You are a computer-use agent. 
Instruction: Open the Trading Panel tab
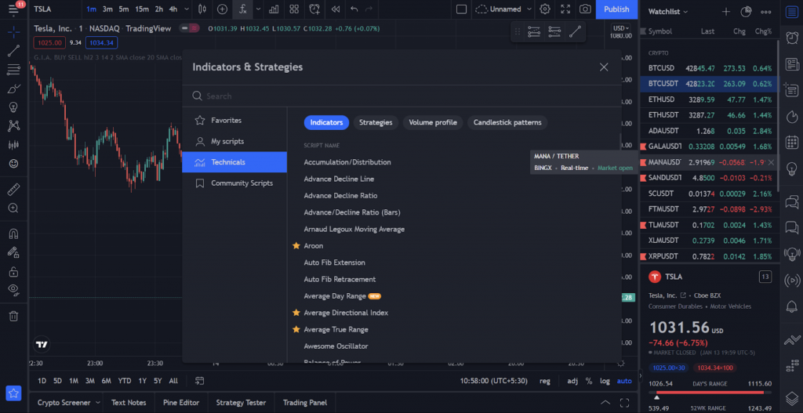(x=304, y=403)
